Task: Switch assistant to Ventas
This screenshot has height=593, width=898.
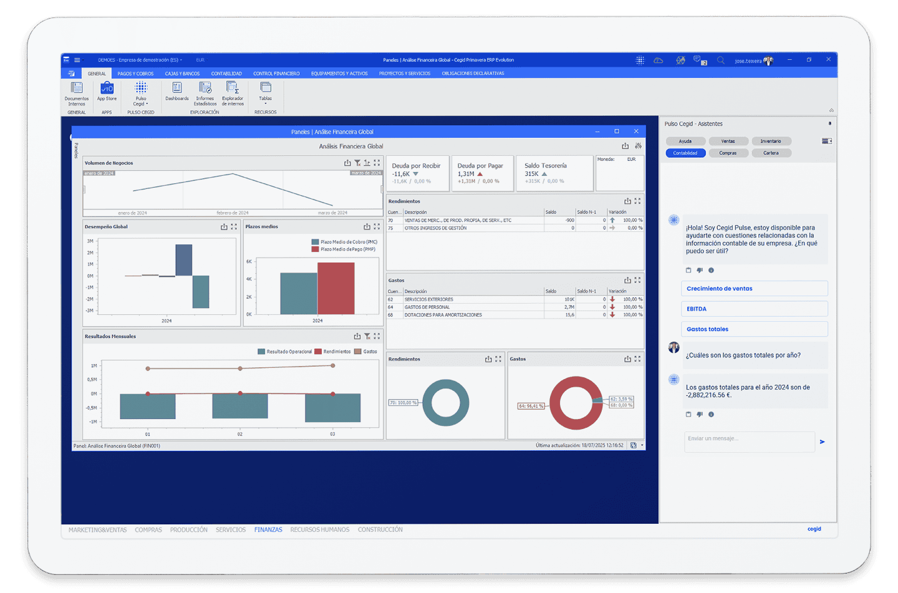Action: coord(728,141)
